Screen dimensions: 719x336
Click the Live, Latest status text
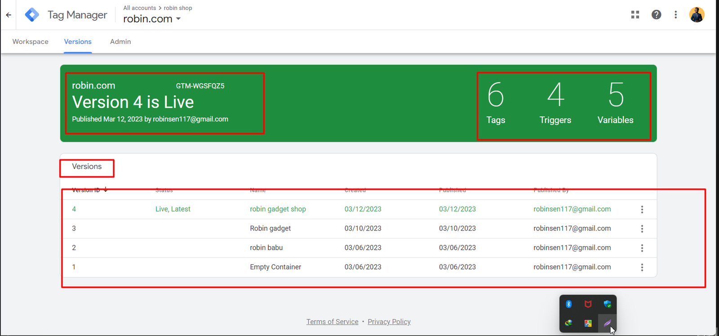173,209
